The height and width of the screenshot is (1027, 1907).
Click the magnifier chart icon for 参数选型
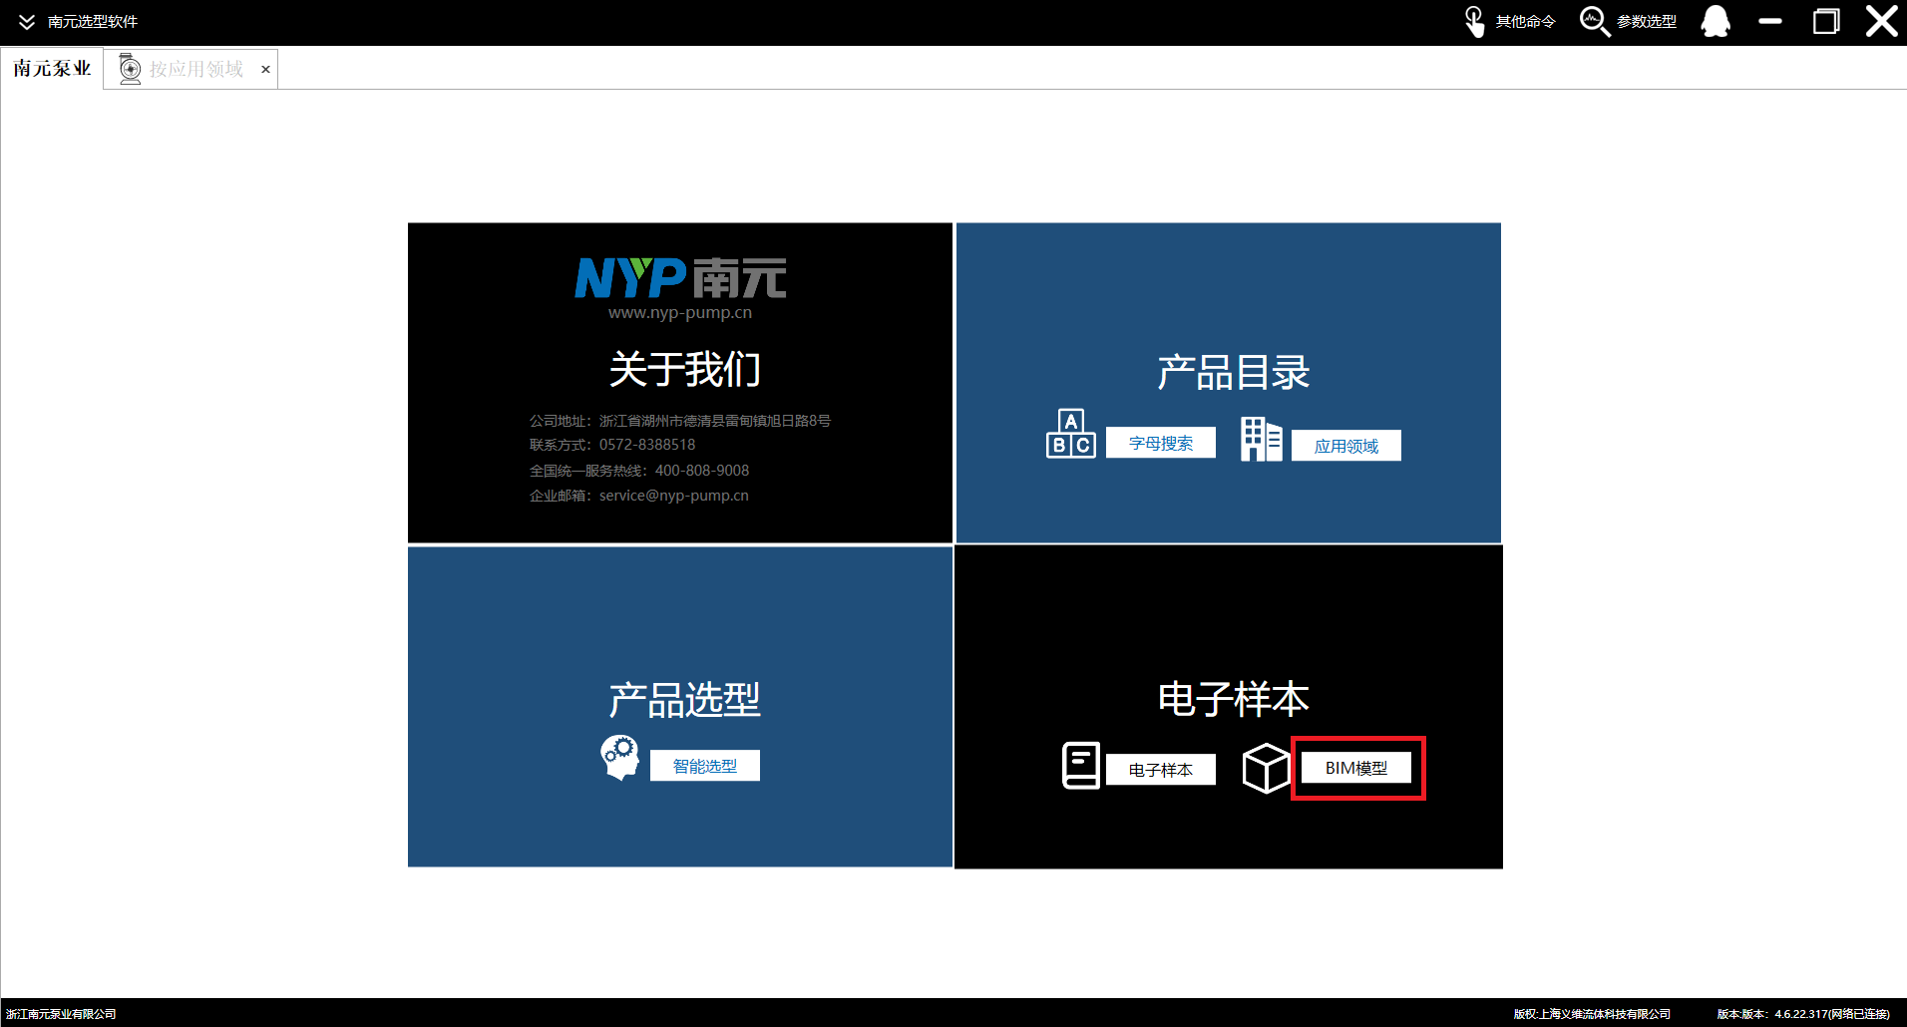1595,21
